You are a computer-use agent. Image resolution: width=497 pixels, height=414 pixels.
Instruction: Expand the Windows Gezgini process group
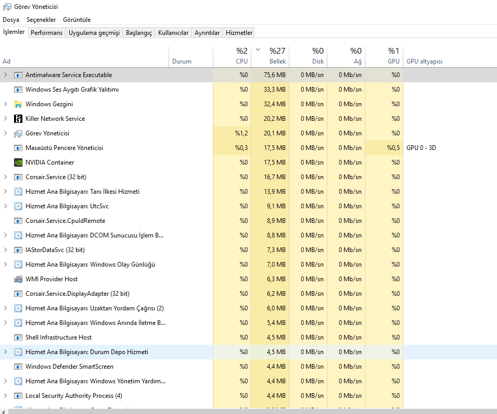[5, 104]
